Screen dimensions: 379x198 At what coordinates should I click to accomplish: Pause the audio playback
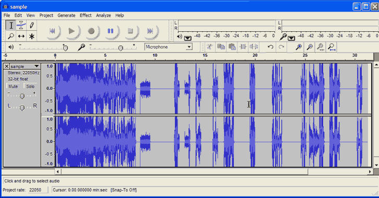[111, 31]
